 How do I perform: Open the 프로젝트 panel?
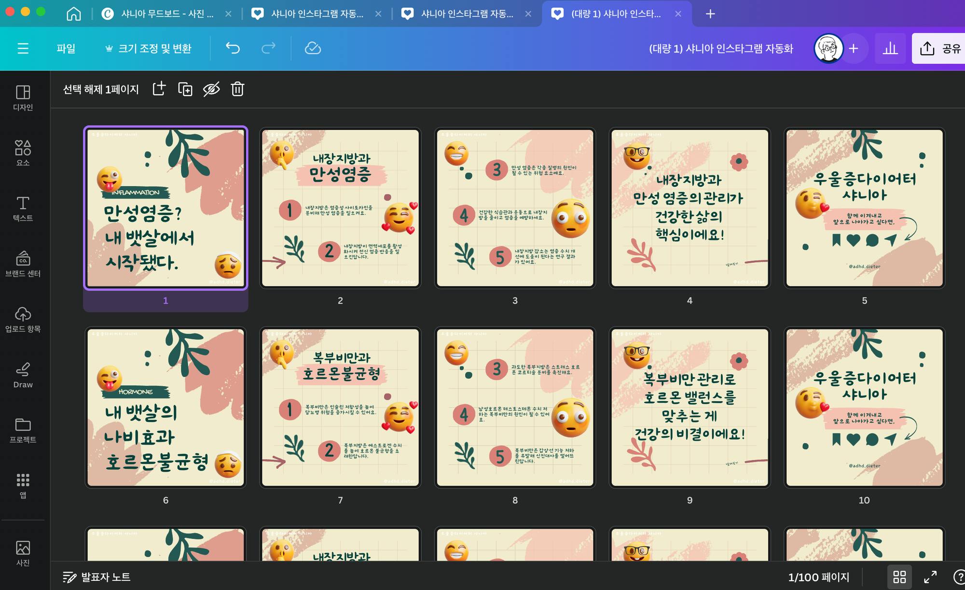(x=23, y=430)
